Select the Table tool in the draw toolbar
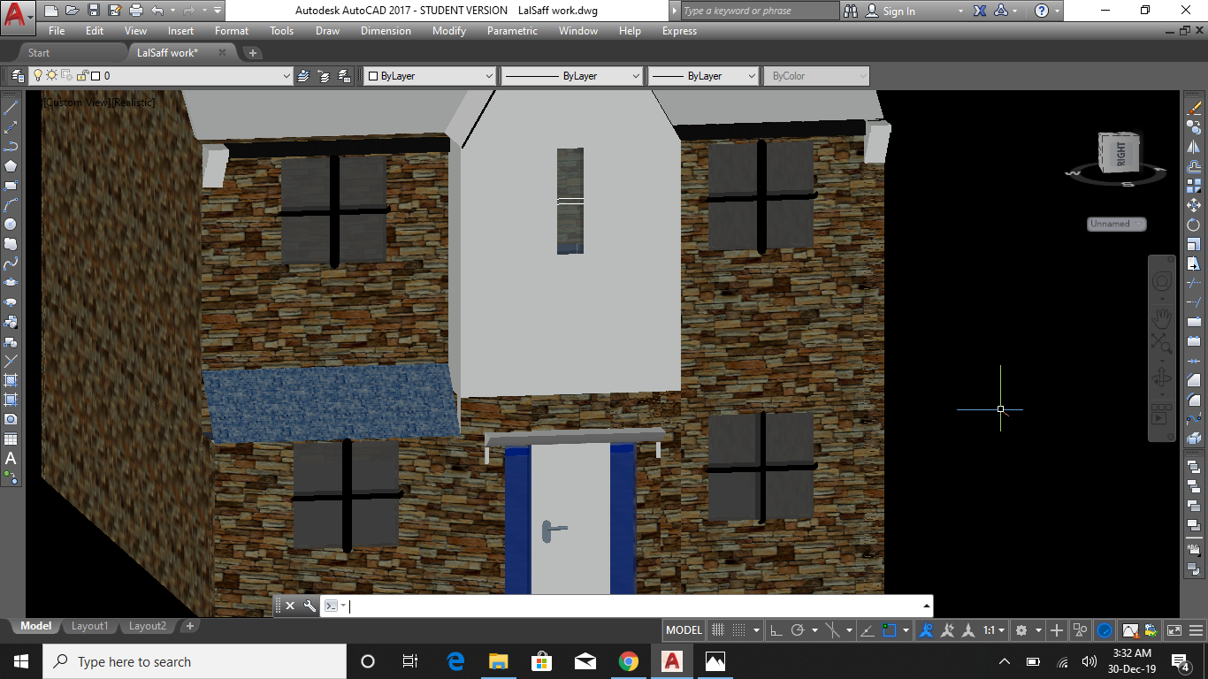 (x=11, y=438)
